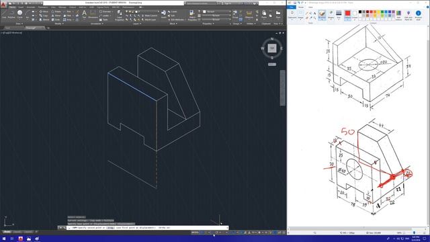Select the Dimension annotation tool

(93, 14)
